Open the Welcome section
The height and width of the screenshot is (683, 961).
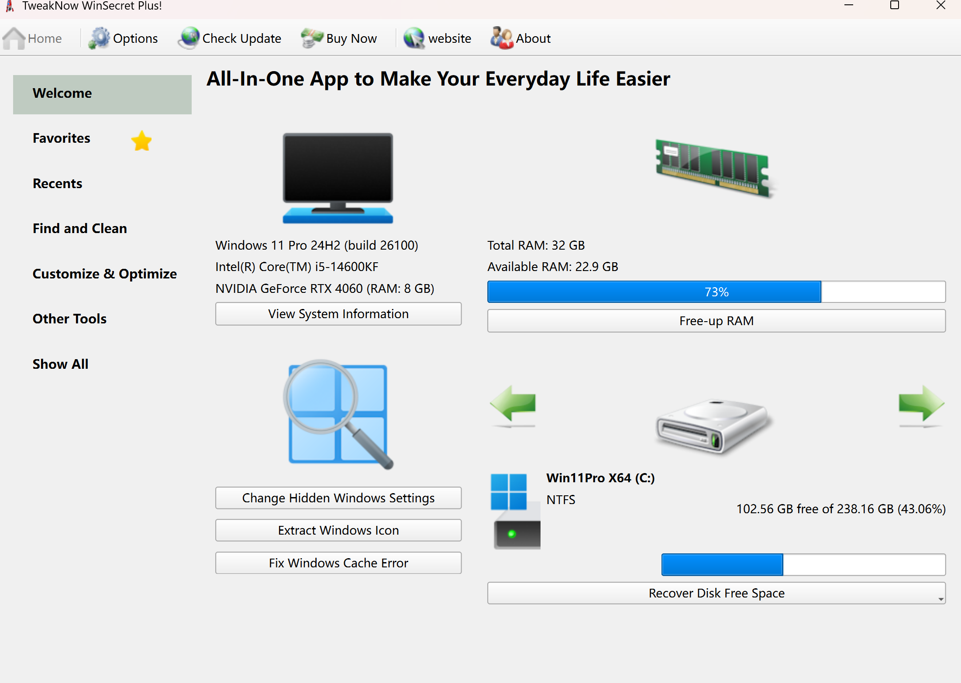tap(102, 94)
